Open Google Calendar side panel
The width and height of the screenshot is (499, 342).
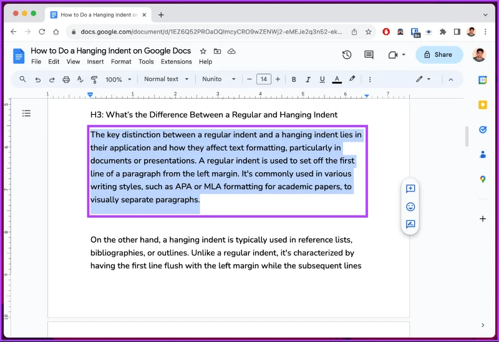click(482, 80)
